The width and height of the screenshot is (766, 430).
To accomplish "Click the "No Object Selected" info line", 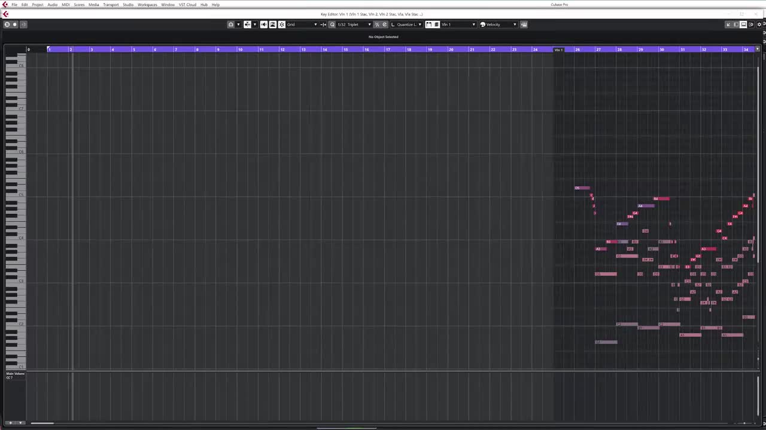I will click(x=383, y=37).
